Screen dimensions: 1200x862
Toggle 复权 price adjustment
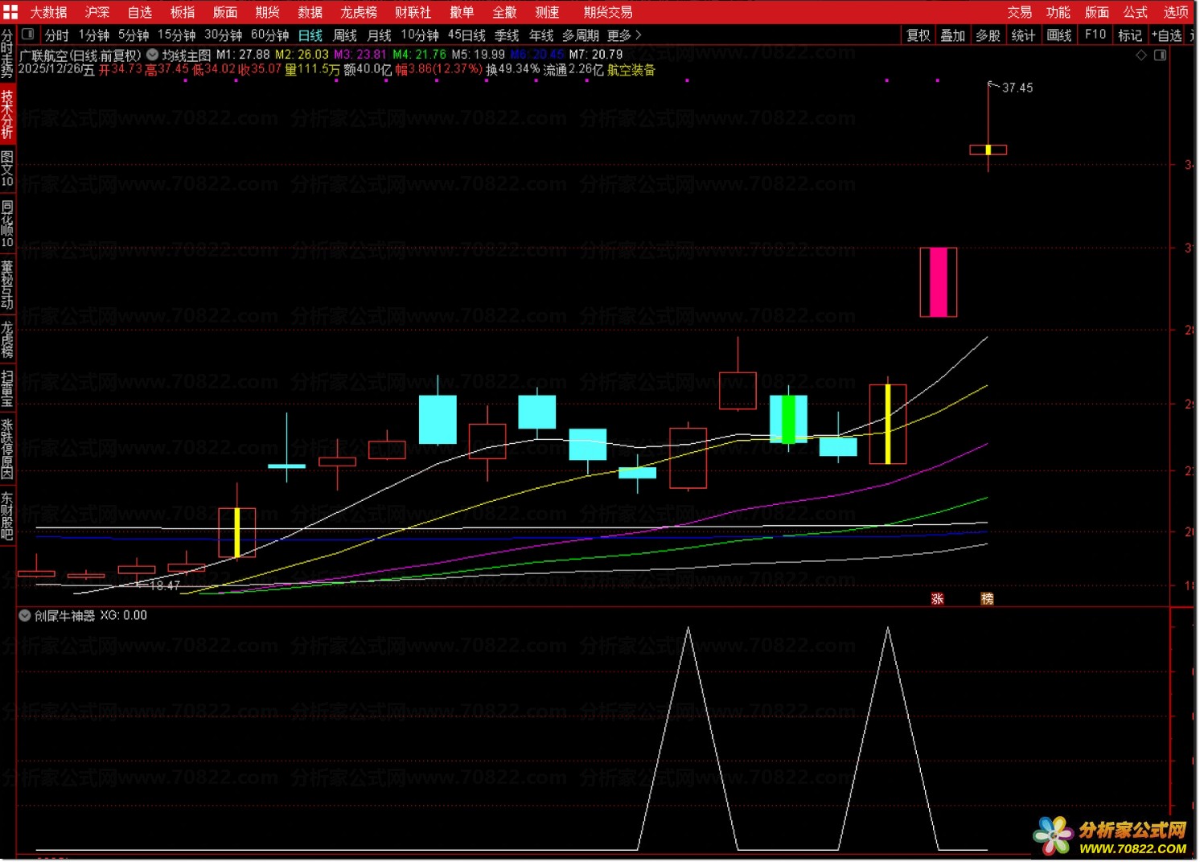click(x=918, y=35)
